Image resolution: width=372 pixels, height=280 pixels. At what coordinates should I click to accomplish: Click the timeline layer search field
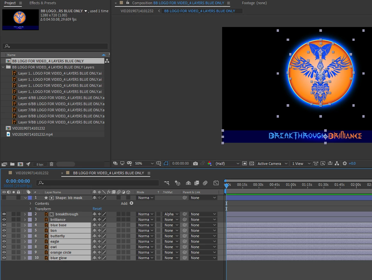coord(98,183)
